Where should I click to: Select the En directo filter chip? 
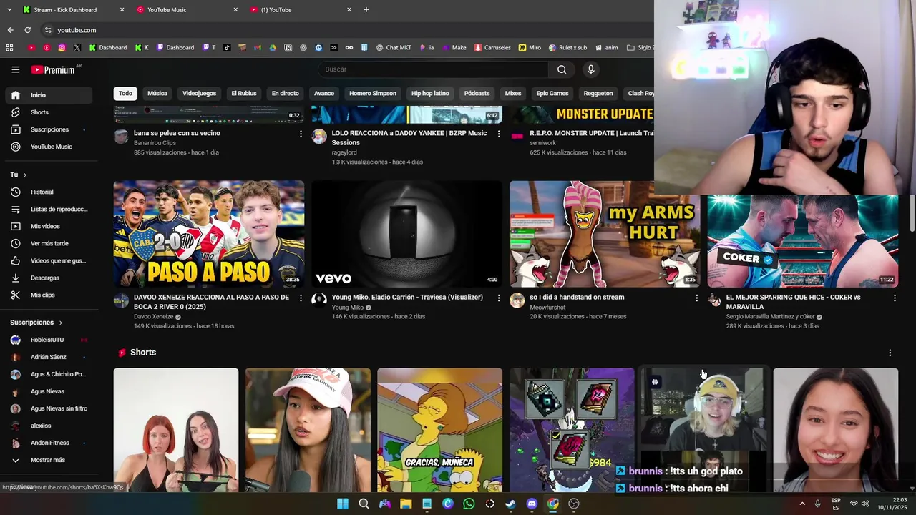coord(285,94)
